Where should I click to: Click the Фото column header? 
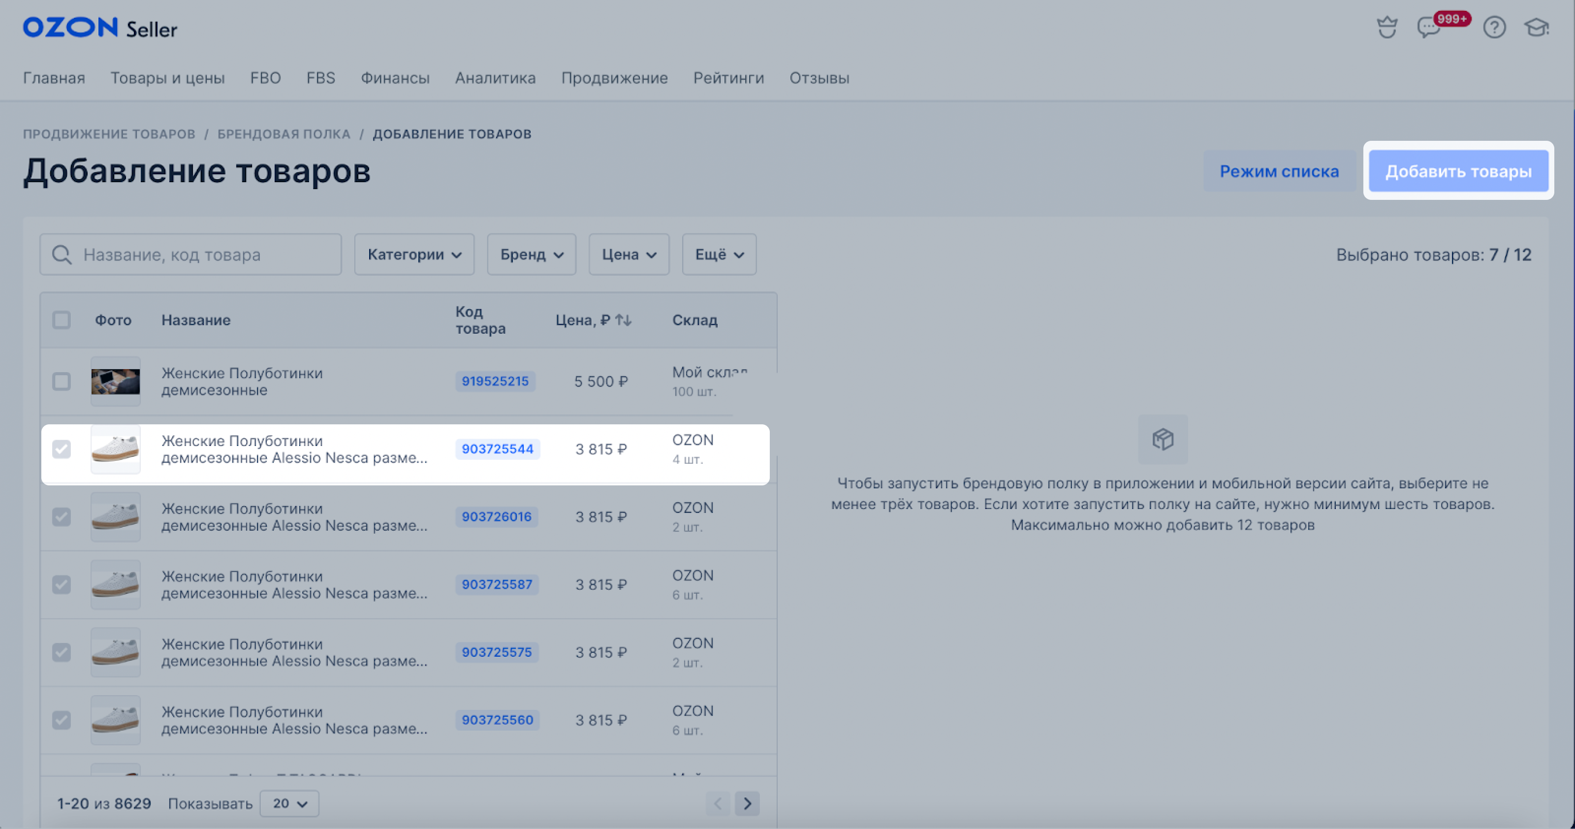pyautogui.click(x=113, y=320)
